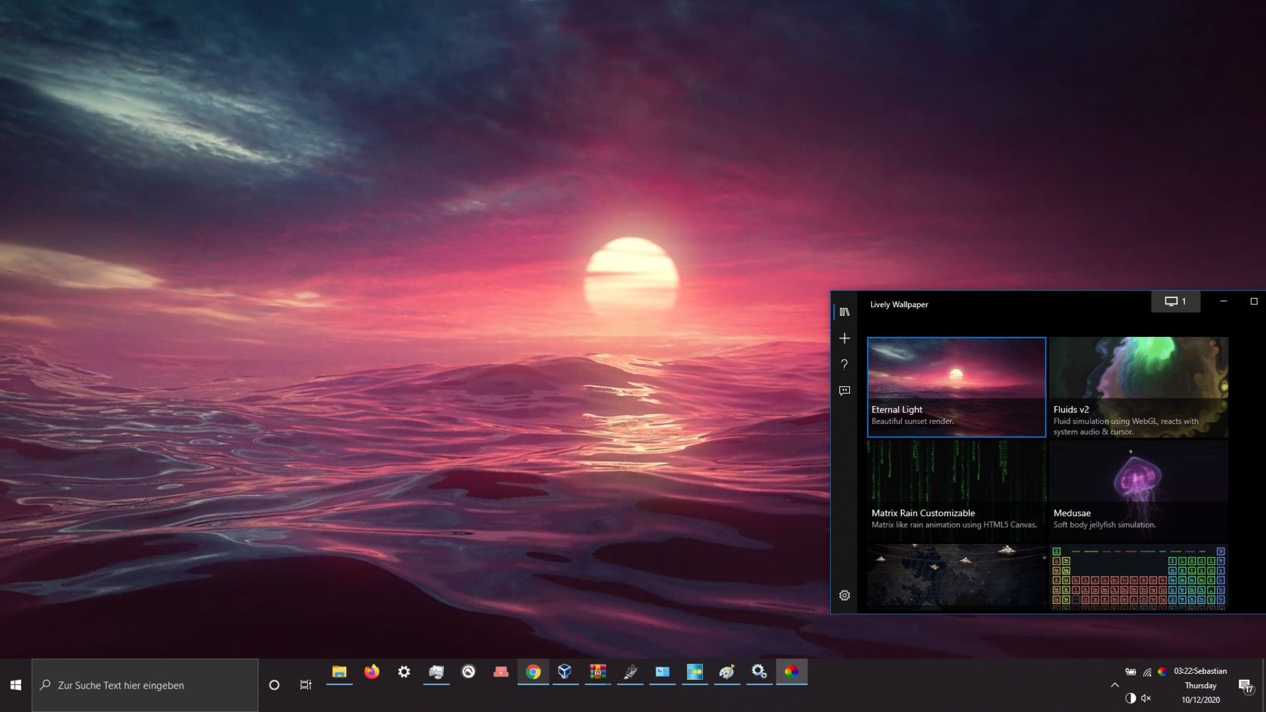Select the Fluids v2 wallpaper
This screenshot has width=1266, height=712.
coord(1138,387)
